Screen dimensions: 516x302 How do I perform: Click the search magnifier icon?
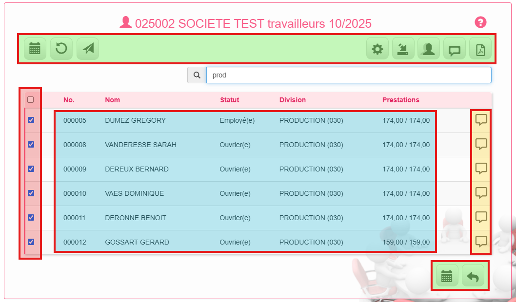tap(197, 75)
